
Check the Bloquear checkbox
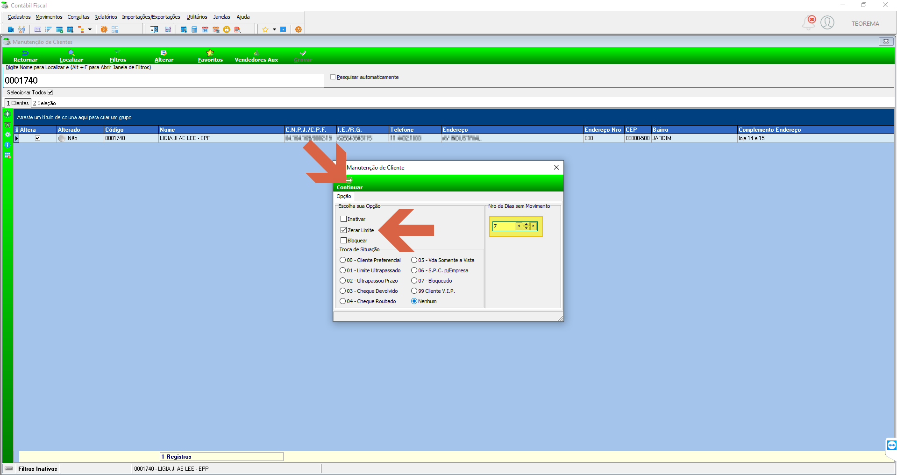tap(344, 241)
